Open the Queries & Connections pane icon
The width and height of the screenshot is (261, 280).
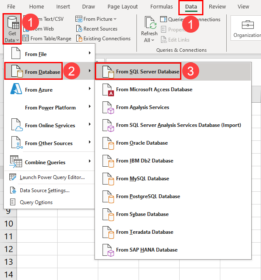click(x=163, y=19)
